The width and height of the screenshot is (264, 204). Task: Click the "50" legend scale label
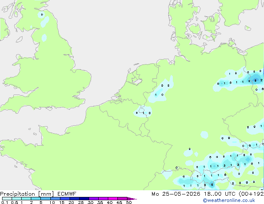pyautogui.click(x=129, y=202)
